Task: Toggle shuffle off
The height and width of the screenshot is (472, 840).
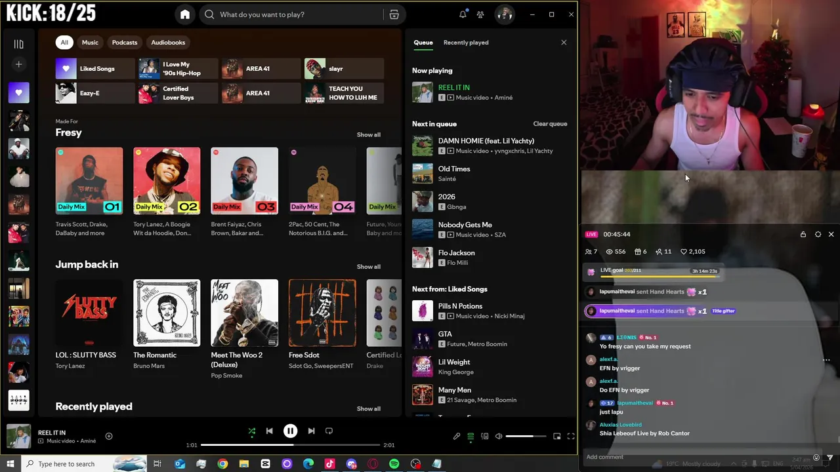Action: click(251, 431)
